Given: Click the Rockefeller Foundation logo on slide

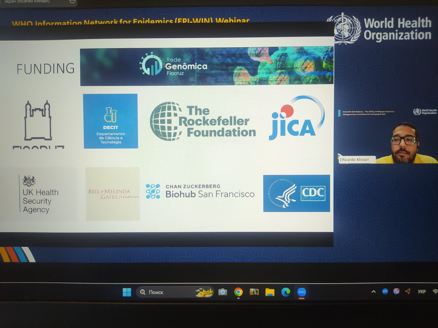Looking at the screenshot, I should [x=203, y=121].
